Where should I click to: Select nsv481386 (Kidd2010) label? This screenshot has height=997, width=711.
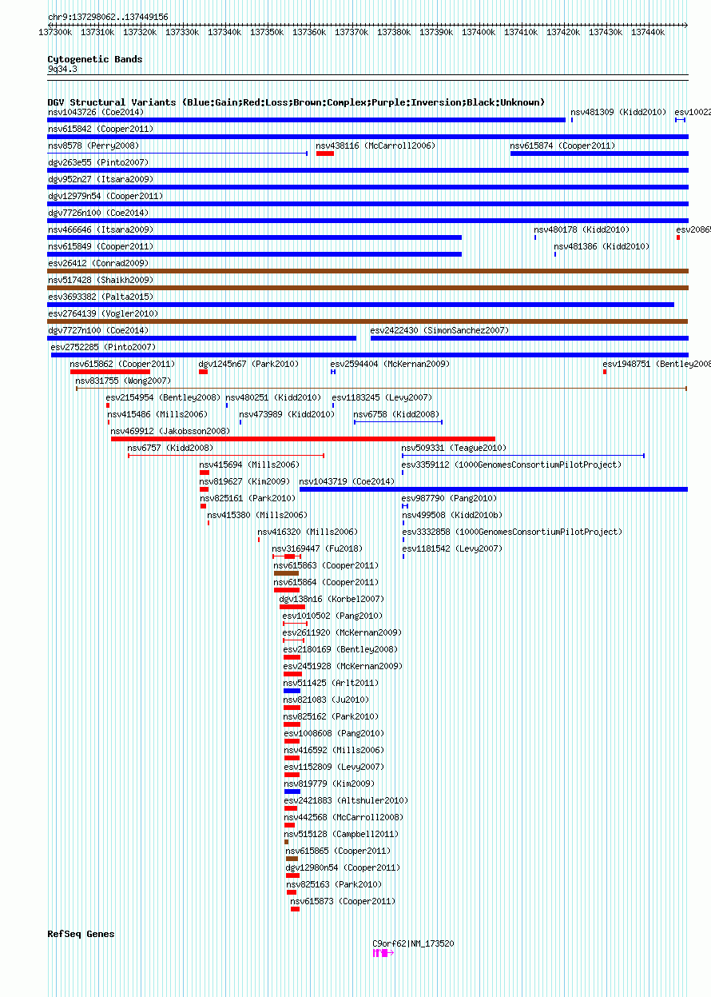[602, 246]
